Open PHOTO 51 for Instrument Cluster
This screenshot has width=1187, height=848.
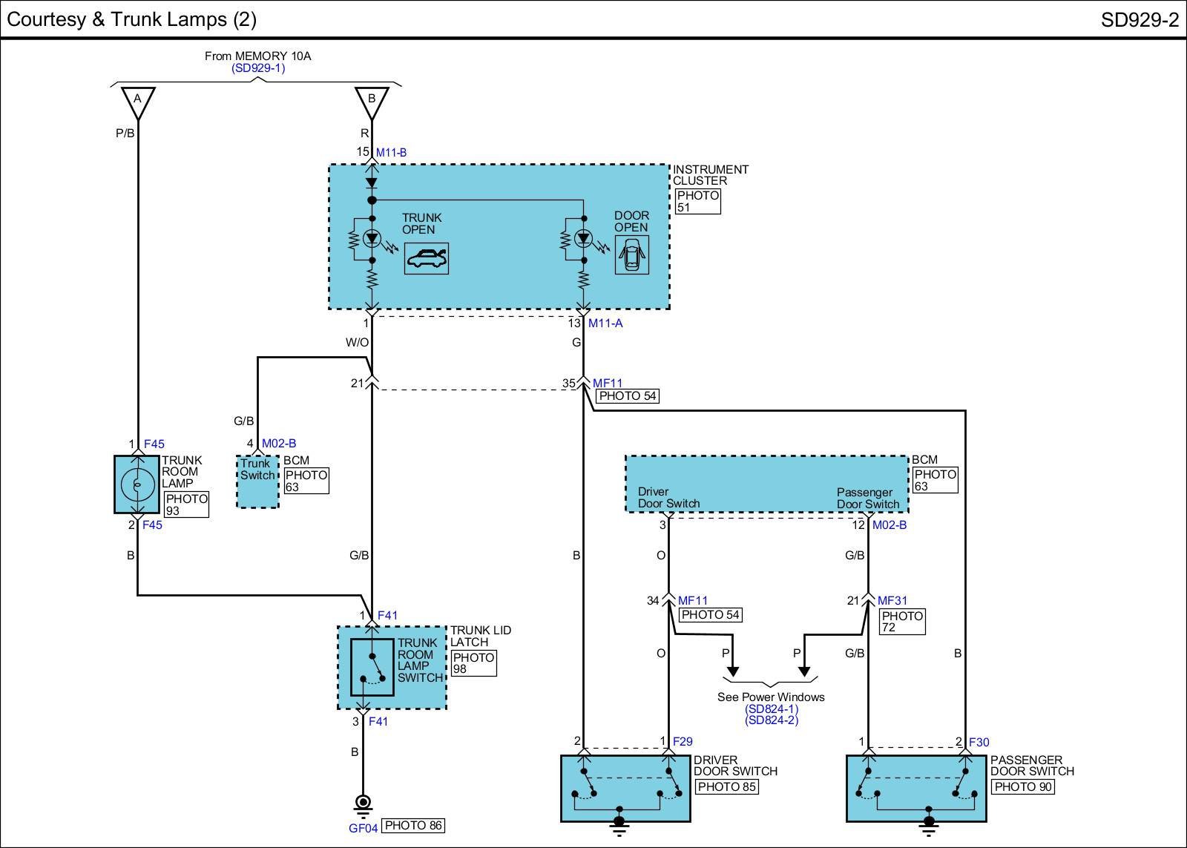pos(697,201)
